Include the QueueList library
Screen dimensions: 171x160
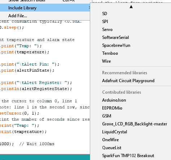(131, 148)
